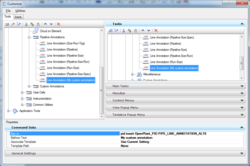The height and width of the screenshot is (166, 250).
Task: Click the New Task icon in Tasks toolbar
Action: pyautogui.click(x=111, y=31)
